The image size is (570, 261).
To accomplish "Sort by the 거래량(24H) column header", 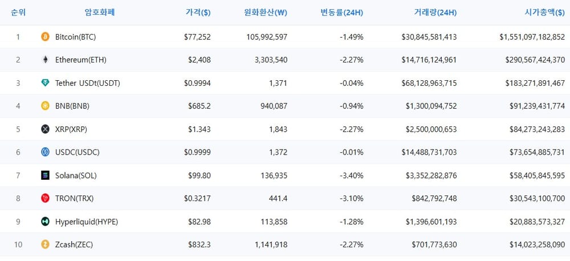I will pos(435,13).
